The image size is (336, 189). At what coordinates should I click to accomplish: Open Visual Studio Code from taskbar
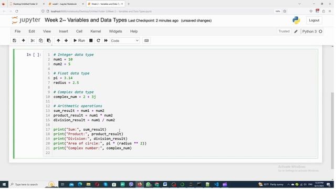(216, 184)
